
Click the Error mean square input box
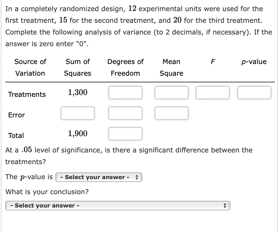click(172, 113)
